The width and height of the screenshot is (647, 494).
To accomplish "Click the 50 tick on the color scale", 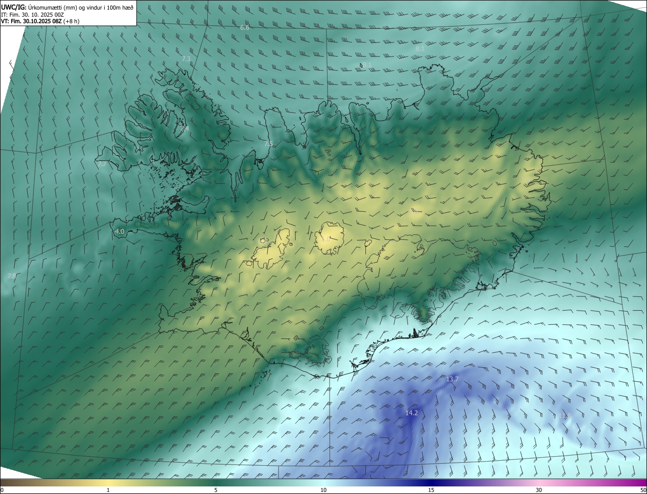I will (643, 490).
